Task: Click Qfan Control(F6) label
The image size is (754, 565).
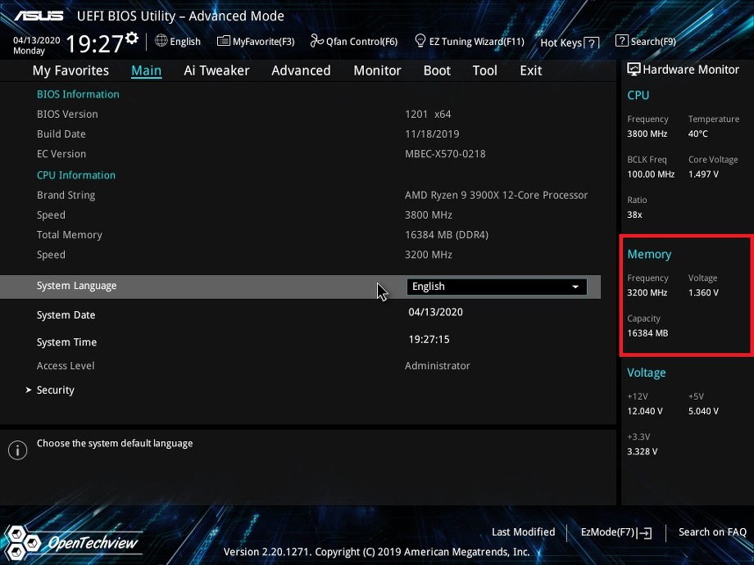Action: [x=361, y=41]
